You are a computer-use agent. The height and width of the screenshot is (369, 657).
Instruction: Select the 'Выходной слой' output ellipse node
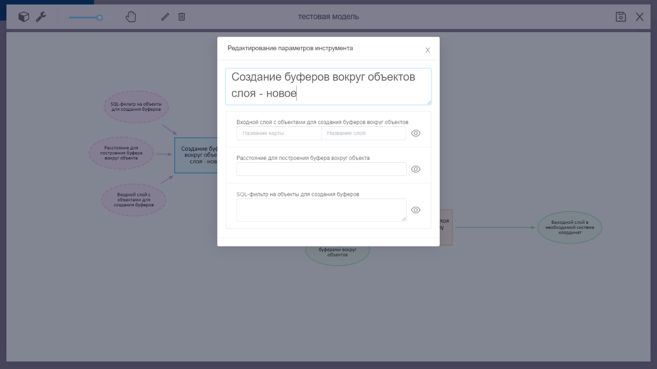click(x=570, y=227)
